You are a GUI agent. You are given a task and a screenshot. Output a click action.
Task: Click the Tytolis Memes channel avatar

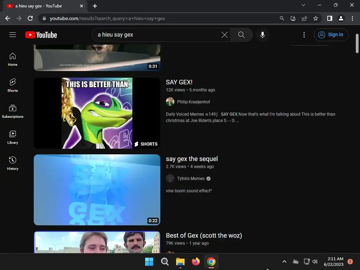[170, 178]
